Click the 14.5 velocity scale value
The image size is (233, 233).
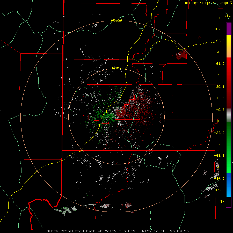(220, 98)
